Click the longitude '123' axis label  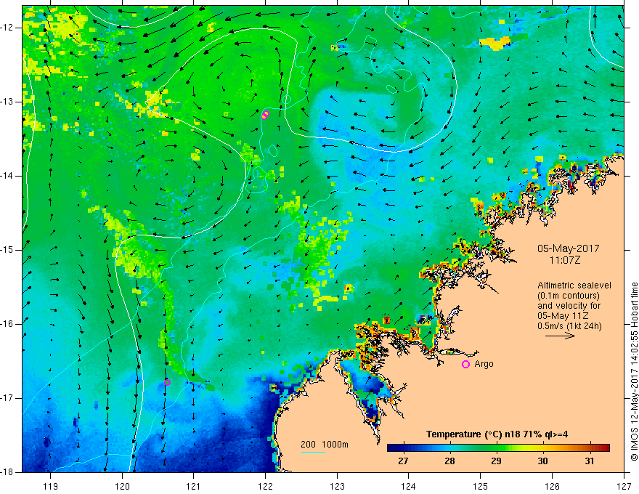337,486
